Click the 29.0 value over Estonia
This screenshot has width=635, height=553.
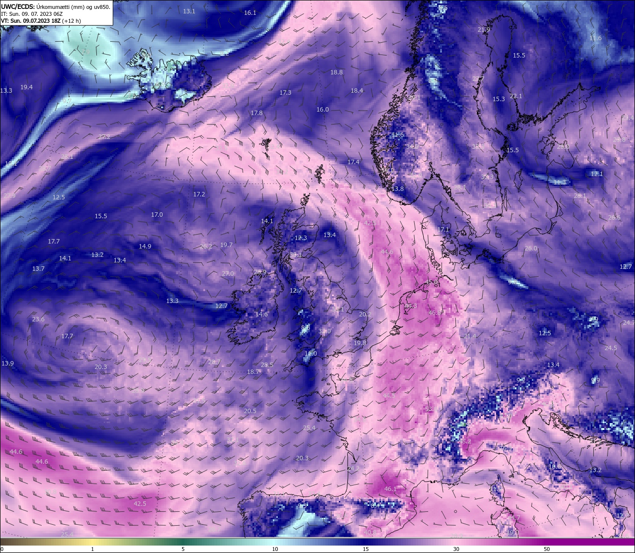click(563, 147)
